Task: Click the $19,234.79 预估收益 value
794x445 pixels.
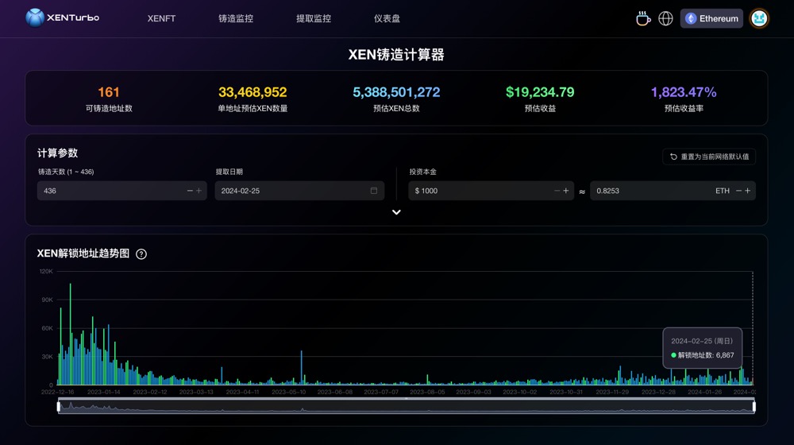Action: [540, 92]
